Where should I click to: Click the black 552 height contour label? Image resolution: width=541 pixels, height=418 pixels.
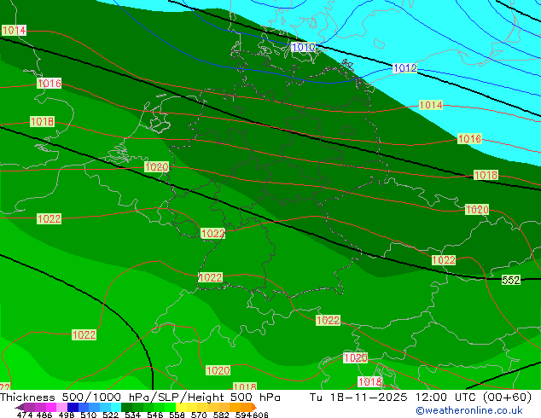pyautogui.click(x=511, y=280)
